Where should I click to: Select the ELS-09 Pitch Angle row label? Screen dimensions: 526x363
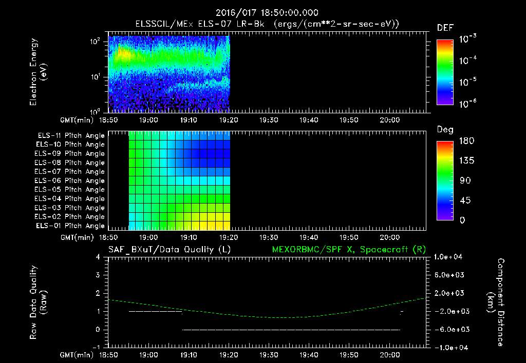tap(70, 154)
